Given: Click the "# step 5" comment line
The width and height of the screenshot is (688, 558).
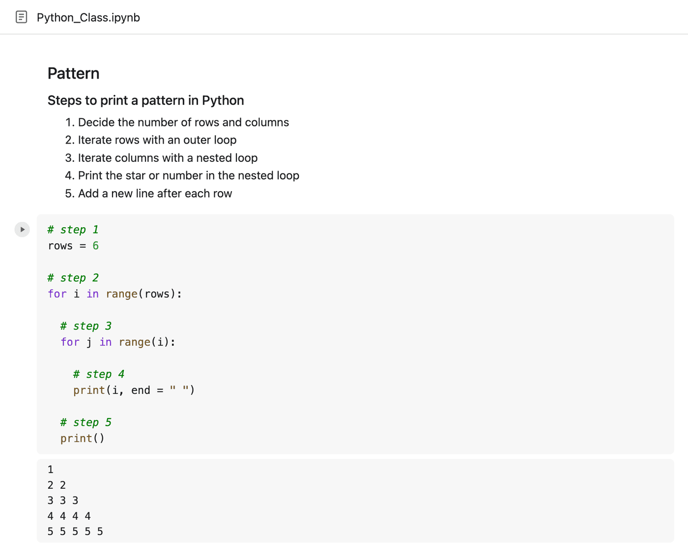Looking at the screenshot, I should 86,422.
